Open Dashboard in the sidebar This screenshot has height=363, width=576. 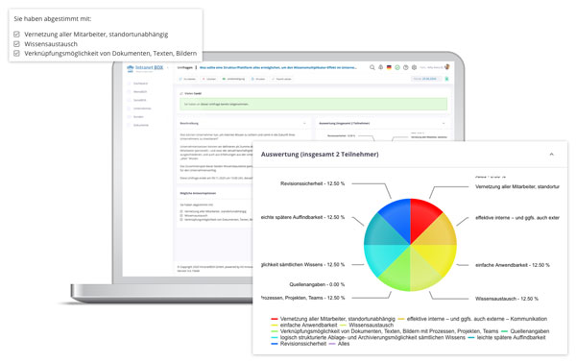coord(141,84)
